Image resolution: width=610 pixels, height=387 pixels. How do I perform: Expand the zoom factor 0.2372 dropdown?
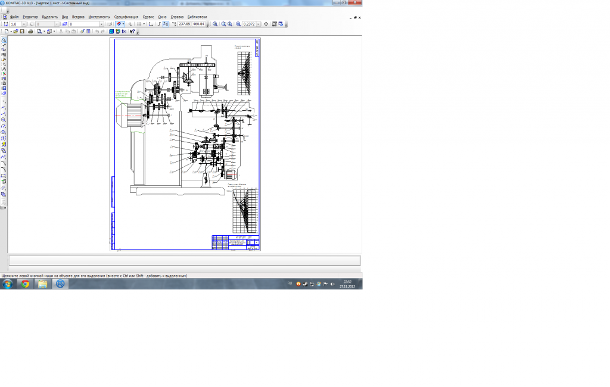point(259,24)
